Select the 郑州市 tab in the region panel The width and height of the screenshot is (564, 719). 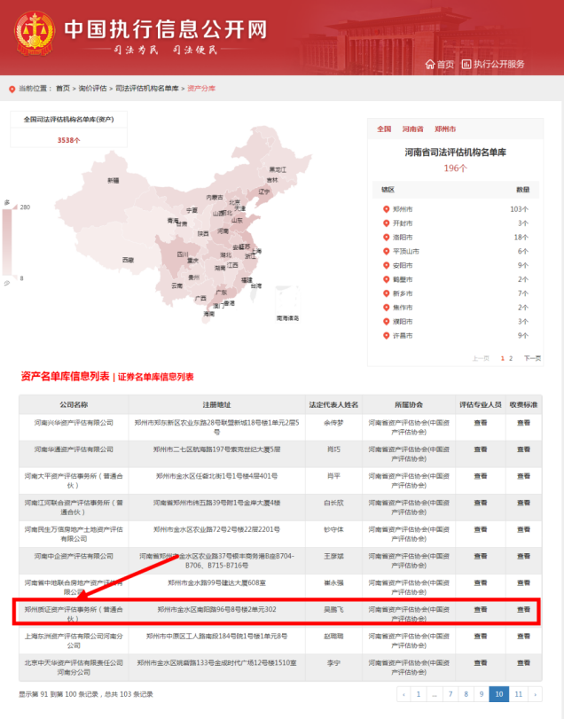tap(445, 129)
